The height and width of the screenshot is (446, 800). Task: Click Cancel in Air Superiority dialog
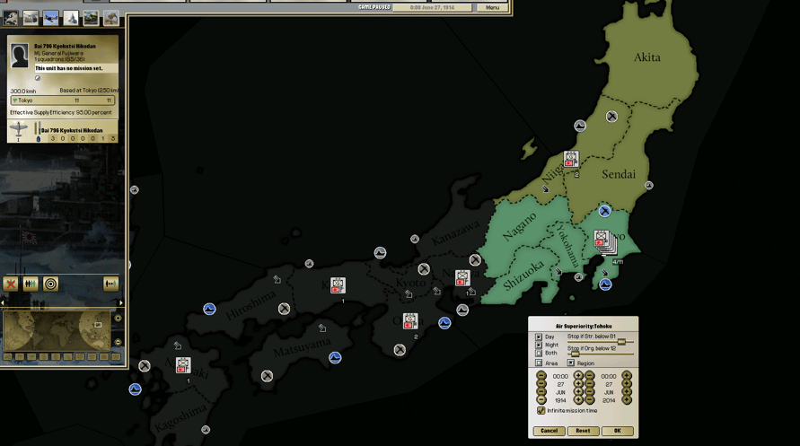coord(549,431)
